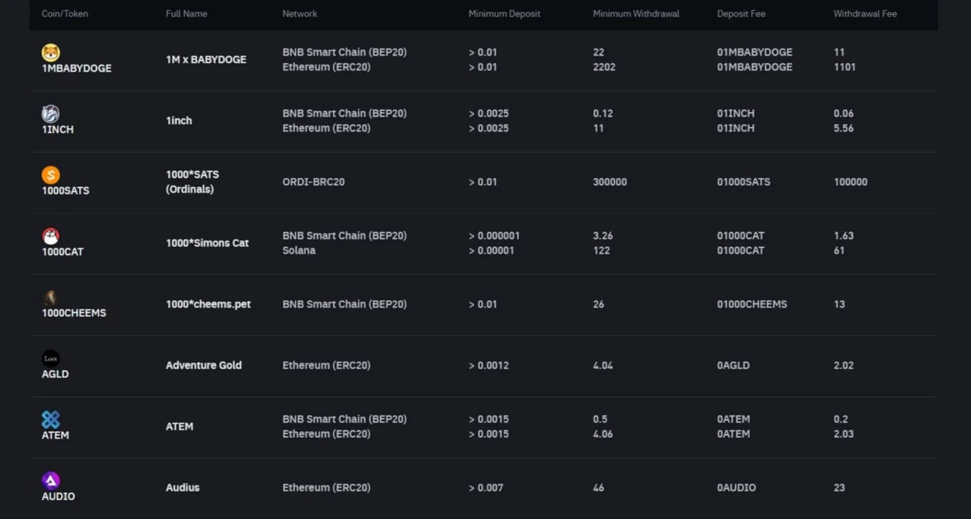Click BNB Smart Chain network in 1MBABYDOGE row

[344, 52]
